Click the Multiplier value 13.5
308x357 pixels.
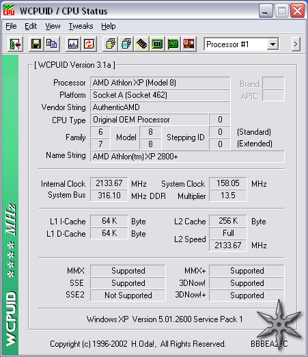coord(228,196)
